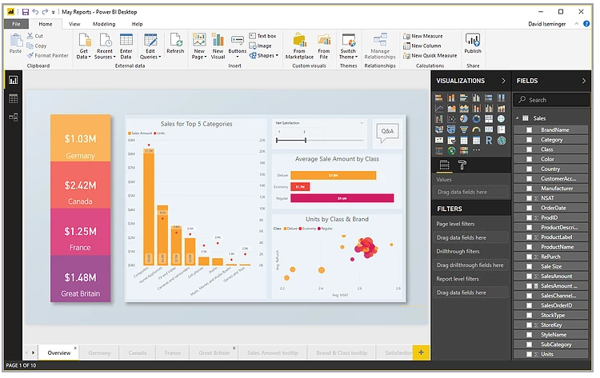This screenshot has width=600, height=378.
Task: Select the donut chart visualization icon
Action: pyautogui.click(x=477, y=119)
